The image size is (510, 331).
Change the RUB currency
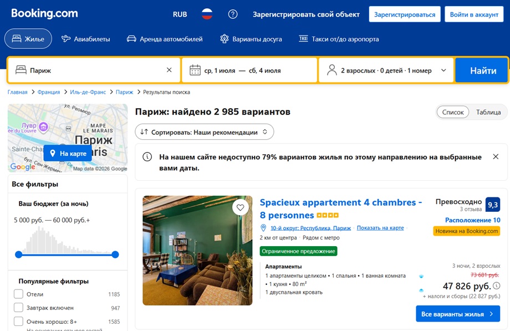coord(180,14)
